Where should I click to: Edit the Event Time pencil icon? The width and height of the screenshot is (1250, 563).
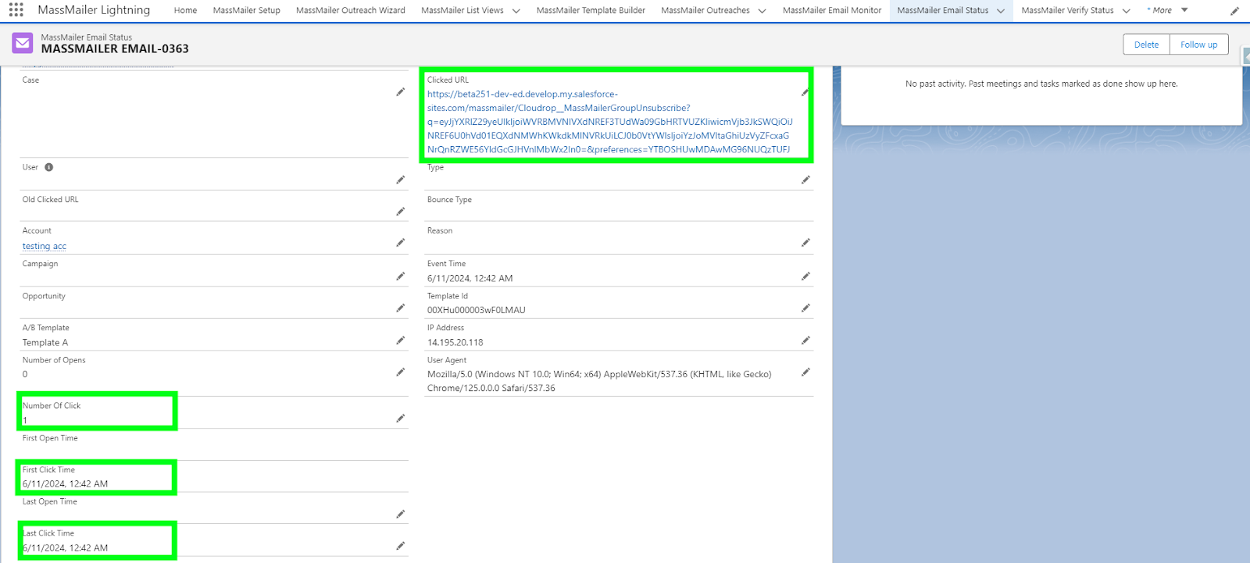[805, 276]
